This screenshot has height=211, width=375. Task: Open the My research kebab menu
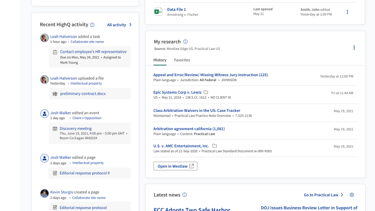pyautogui.click(x=354, y=47)
